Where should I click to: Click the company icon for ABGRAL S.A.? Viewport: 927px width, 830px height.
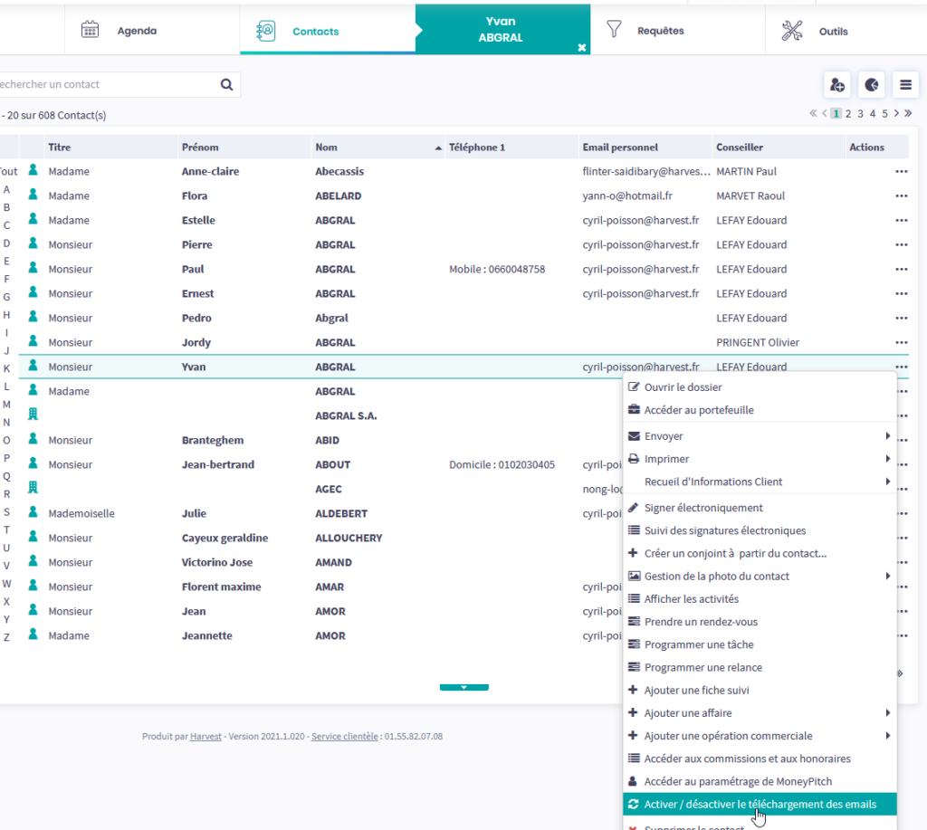[x=33, y=415]
